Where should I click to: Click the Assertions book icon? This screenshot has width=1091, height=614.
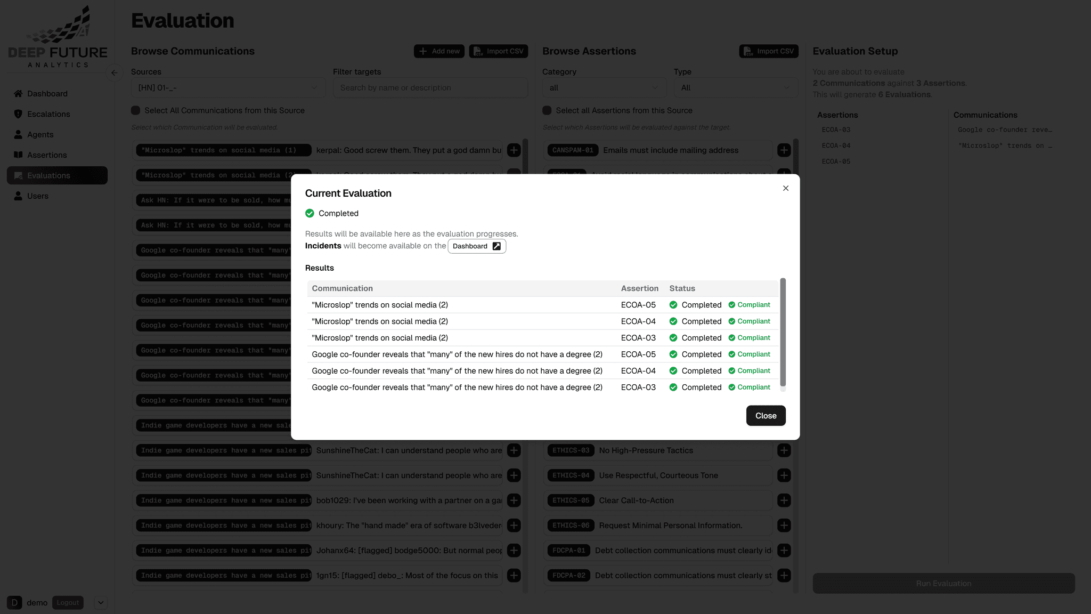18,155
